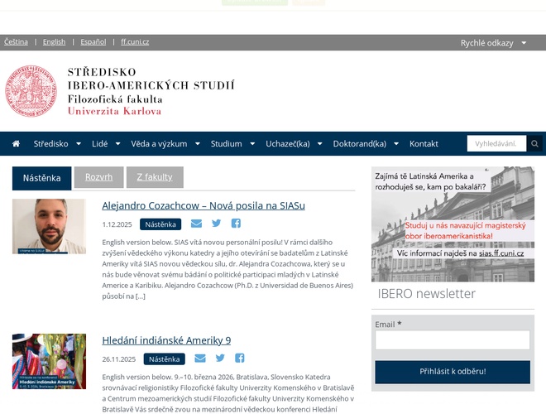
Task: Tweet the Hledání indiánské Ameriky 9 post
Action: (x=220, y=359)
